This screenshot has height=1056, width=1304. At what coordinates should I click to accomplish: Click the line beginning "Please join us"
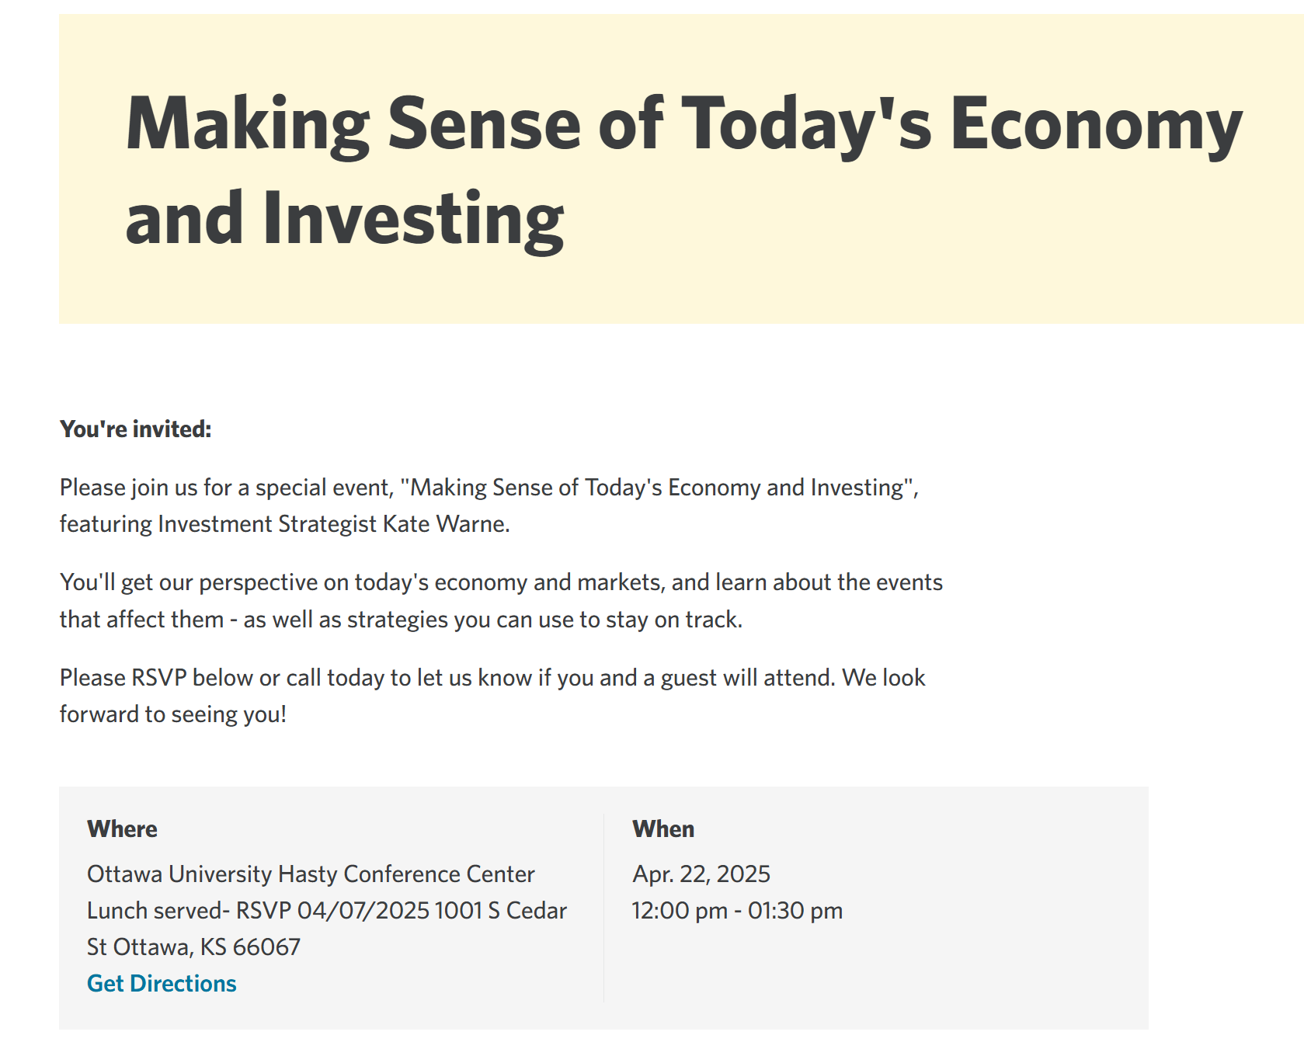coord(489,488)
